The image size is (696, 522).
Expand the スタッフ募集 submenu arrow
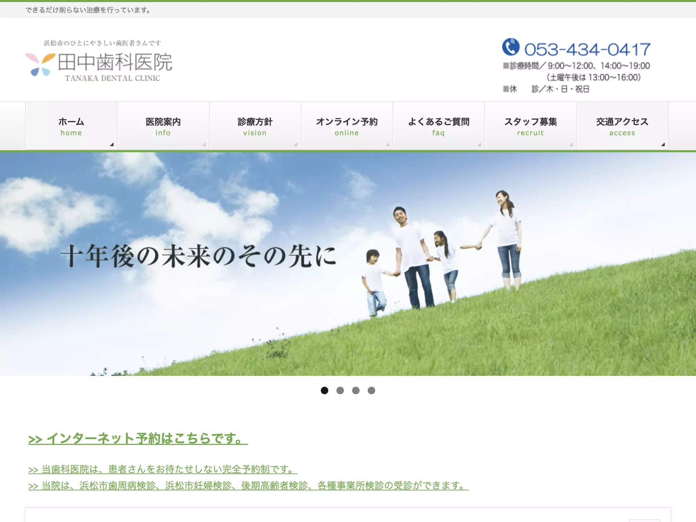[x=571, y=144]
